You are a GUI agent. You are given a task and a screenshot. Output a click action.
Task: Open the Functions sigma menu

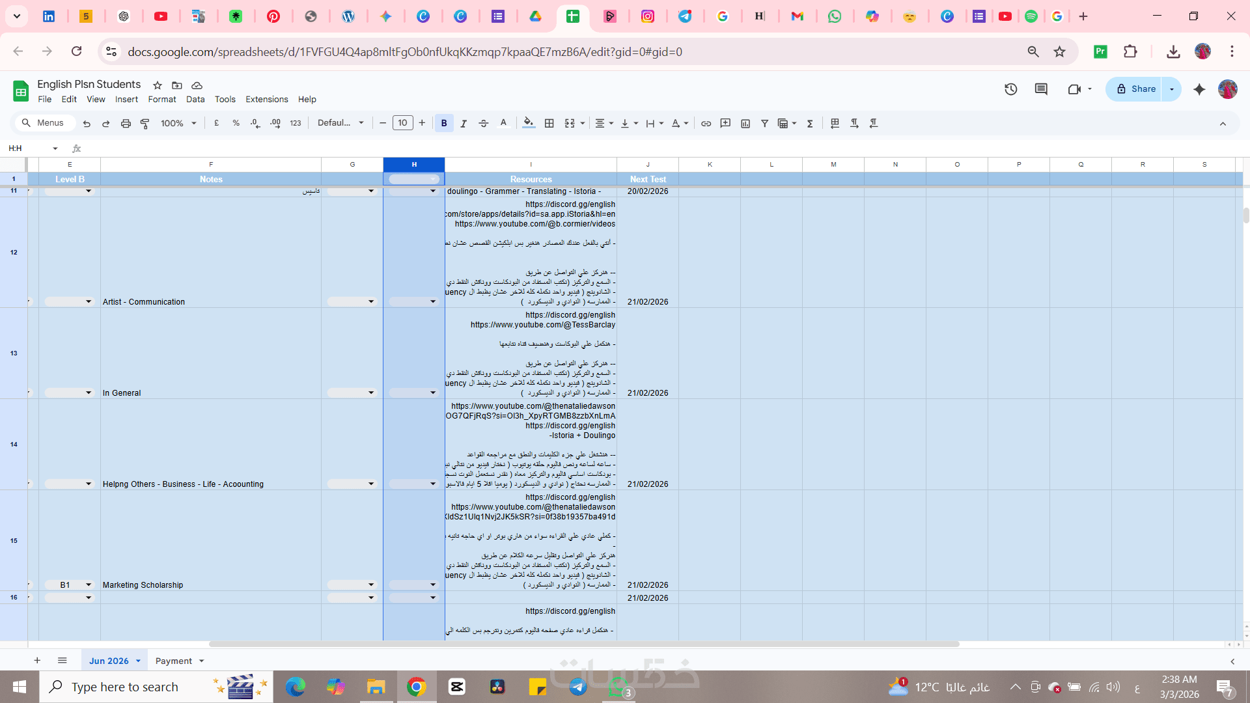(x=810, y=123)
